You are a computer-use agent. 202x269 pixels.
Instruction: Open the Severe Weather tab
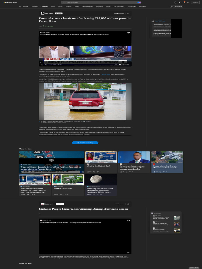(x=87, y=7)
